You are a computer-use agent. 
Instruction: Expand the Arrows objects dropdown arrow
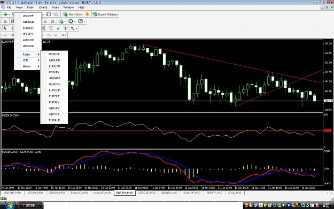76,28
